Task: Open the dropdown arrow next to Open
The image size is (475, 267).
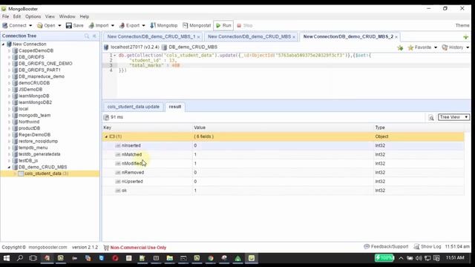Action: point(59,25)
